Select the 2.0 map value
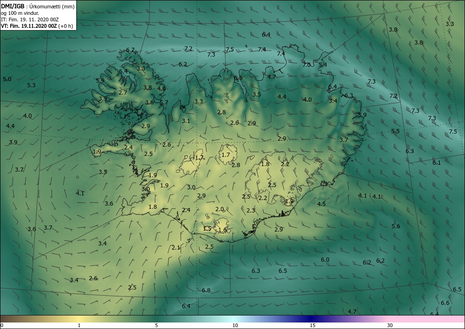This screenshot has width=465, height=329. (x=219, y=209)
